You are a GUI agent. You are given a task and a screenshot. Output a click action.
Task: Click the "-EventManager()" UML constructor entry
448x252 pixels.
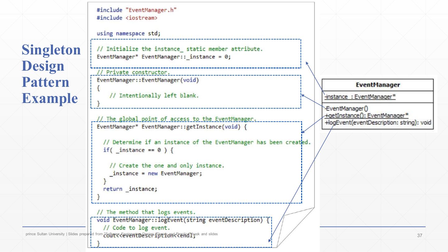click(x=346, y=109)
